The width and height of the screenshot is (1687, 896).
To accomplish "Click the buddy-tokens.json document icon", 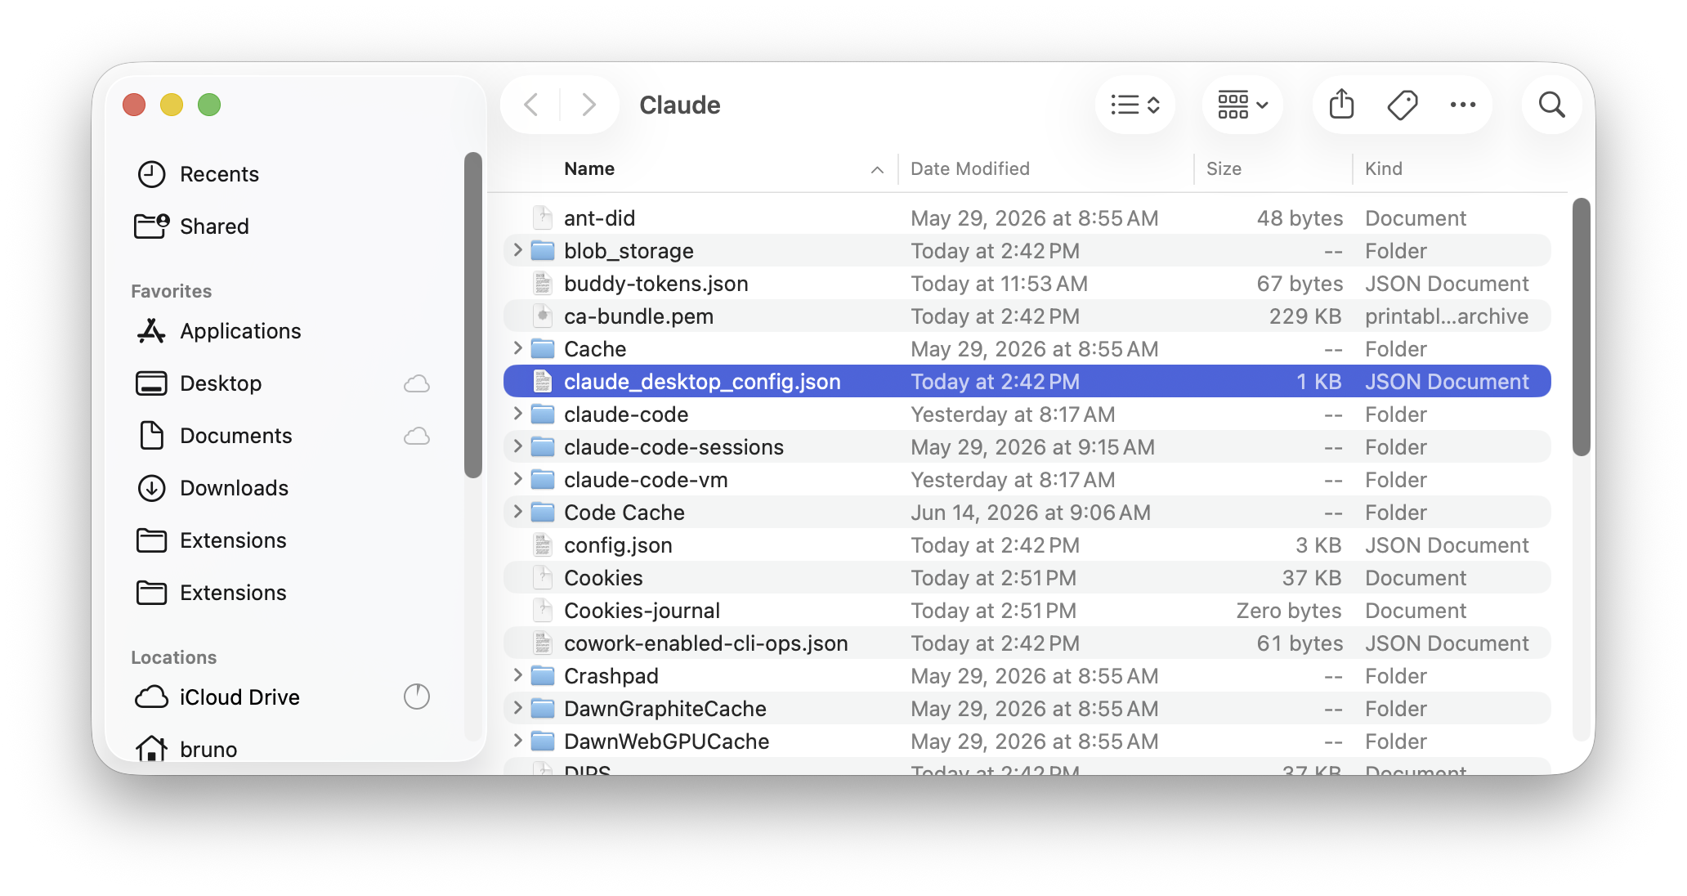I will point(543,283).
